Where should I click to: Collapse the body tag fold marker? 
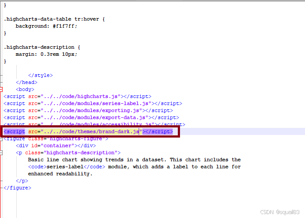pyautogui.click(x=1, y=89)
